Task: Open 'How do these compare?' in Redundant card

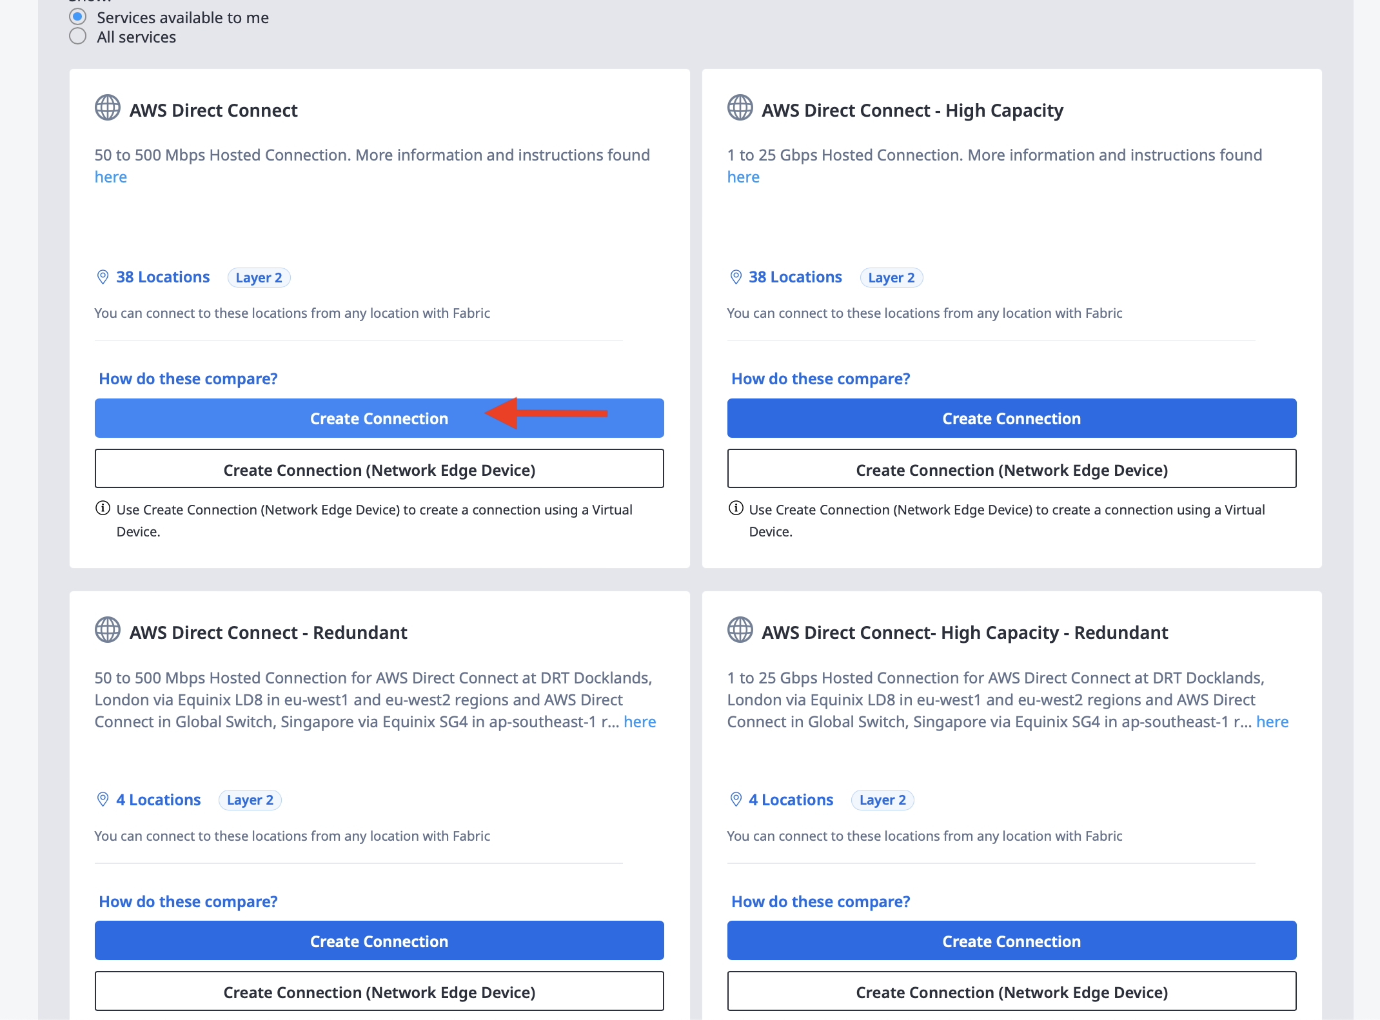Action: (x=188, y=902)
